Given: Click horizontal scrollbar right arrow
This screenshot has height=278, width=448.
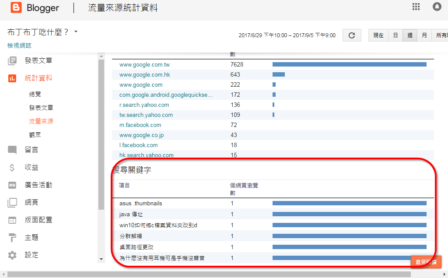Looking at the screenshot, I should (x=444, y=274).
